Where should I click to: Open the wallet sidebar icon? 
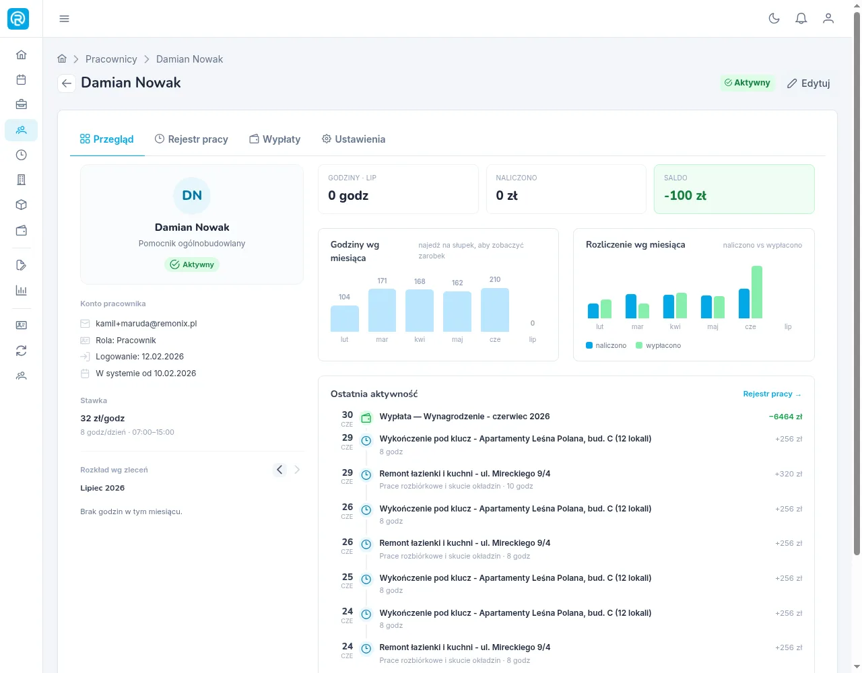click(x=22, y=230)
